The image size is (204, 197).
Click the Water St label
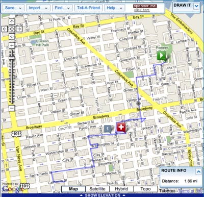(x=94, y=38)
